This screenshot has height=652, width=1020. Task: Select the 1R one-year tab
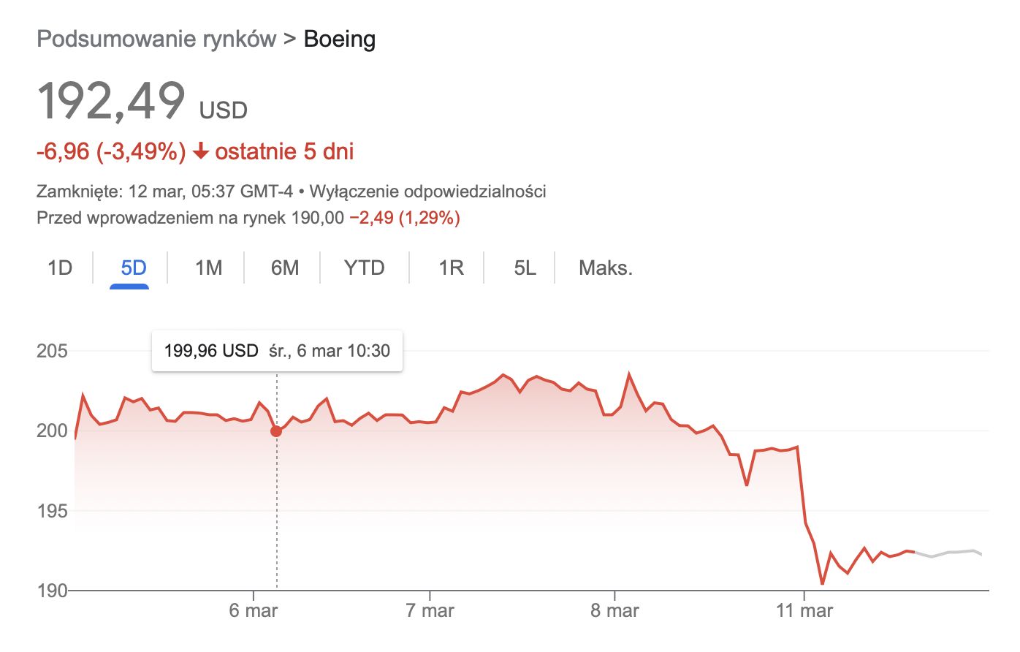pyautogui.click(x=451, y=268)
